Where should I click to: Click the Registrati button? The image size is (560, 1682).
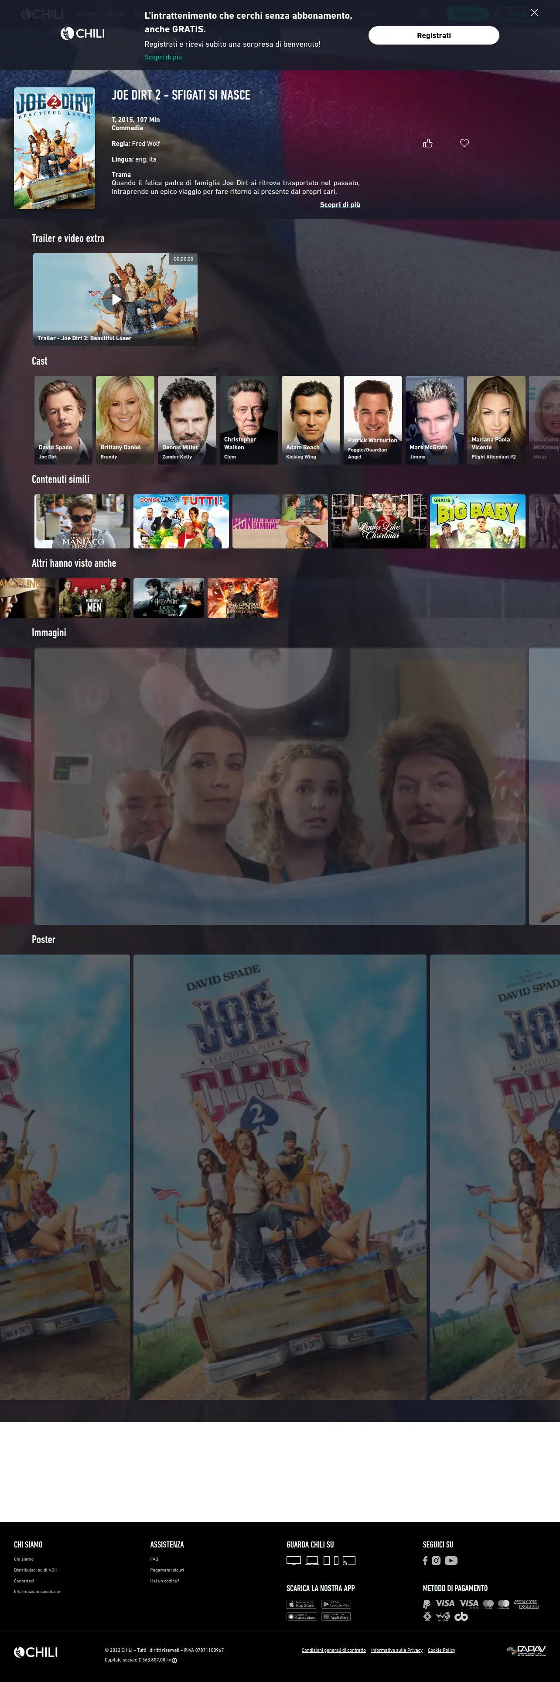click(x=434, y=35)
